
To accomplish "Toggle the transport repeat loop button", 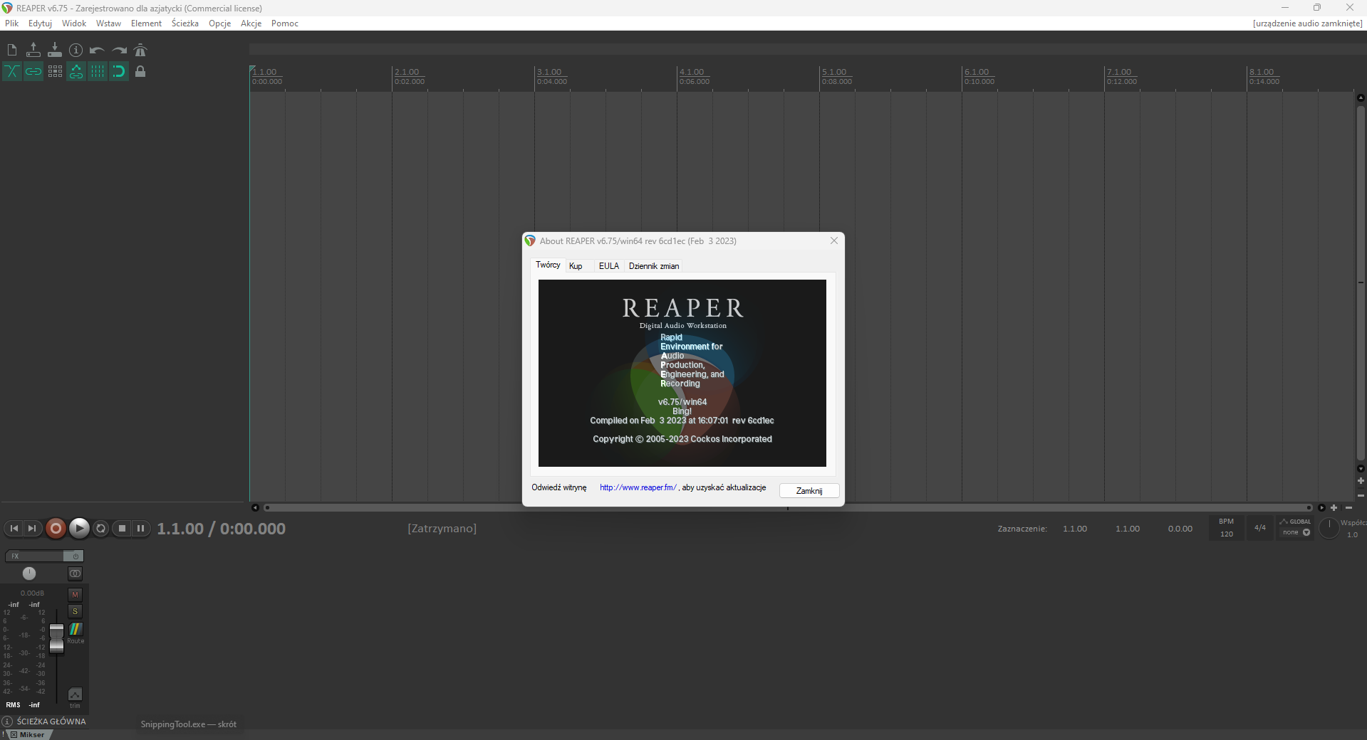I will (x=101, y=528).
